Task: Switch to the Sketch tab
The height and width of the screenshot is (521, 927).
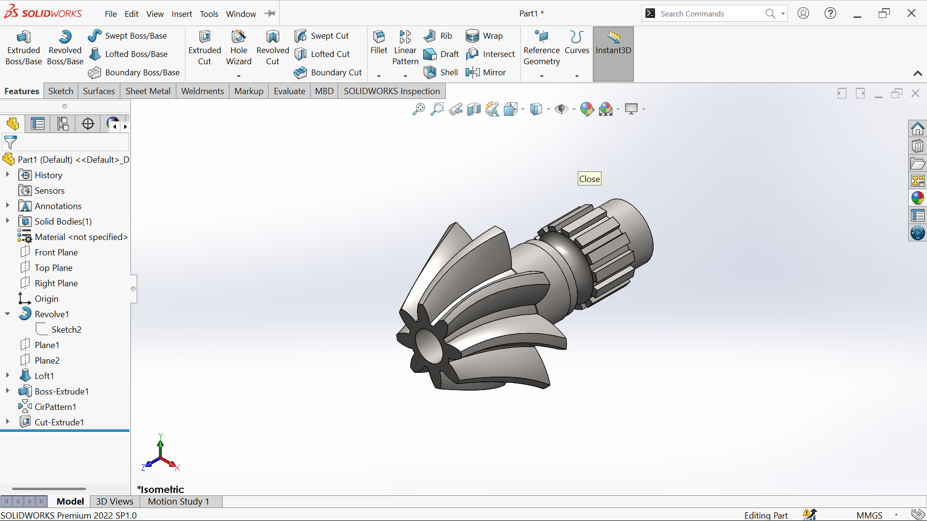Action: [60, 91]
